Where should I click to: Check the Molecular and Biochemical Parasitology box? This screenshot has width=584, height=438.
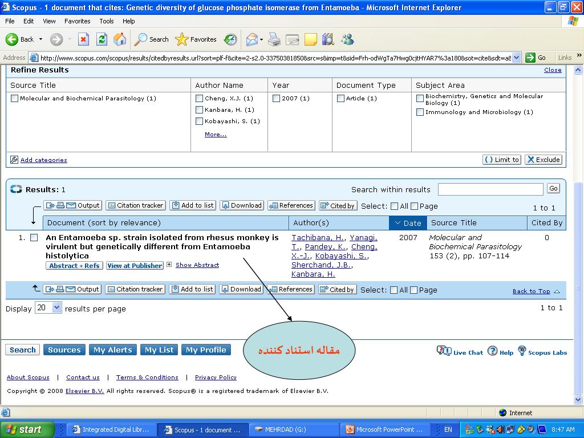coord(14,98)
